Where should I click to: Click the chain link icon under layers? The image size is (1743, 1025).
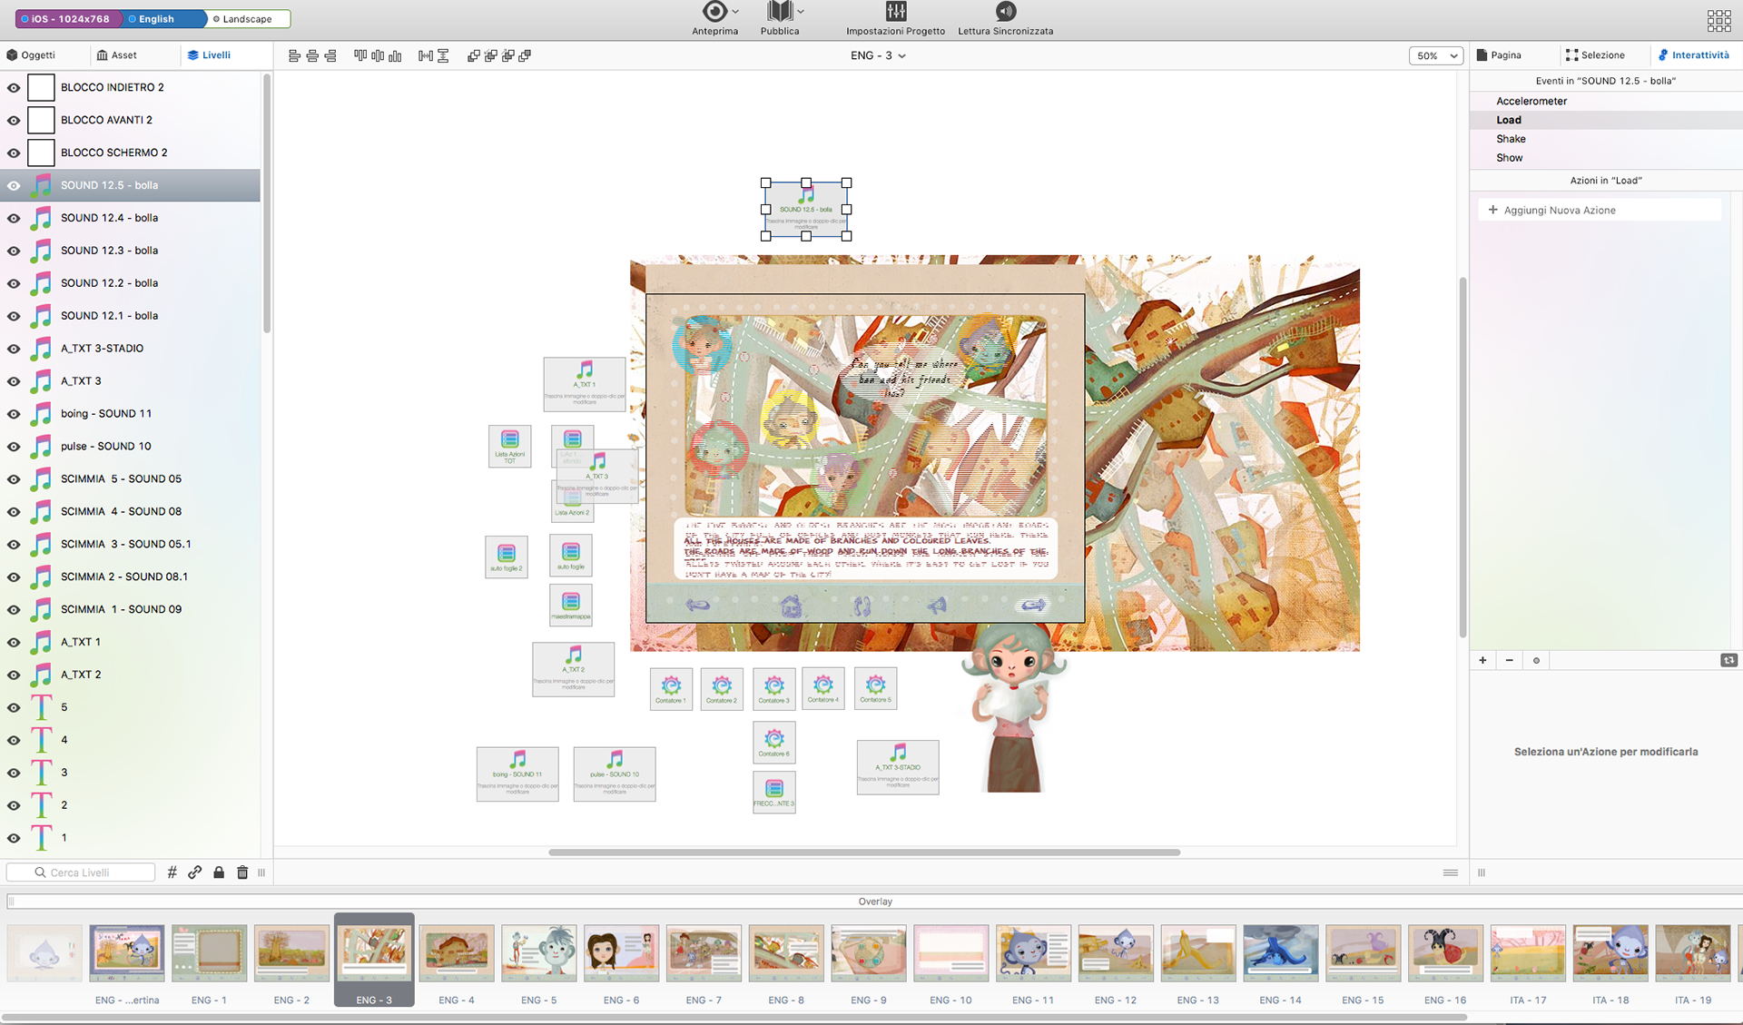coord(195,872)
